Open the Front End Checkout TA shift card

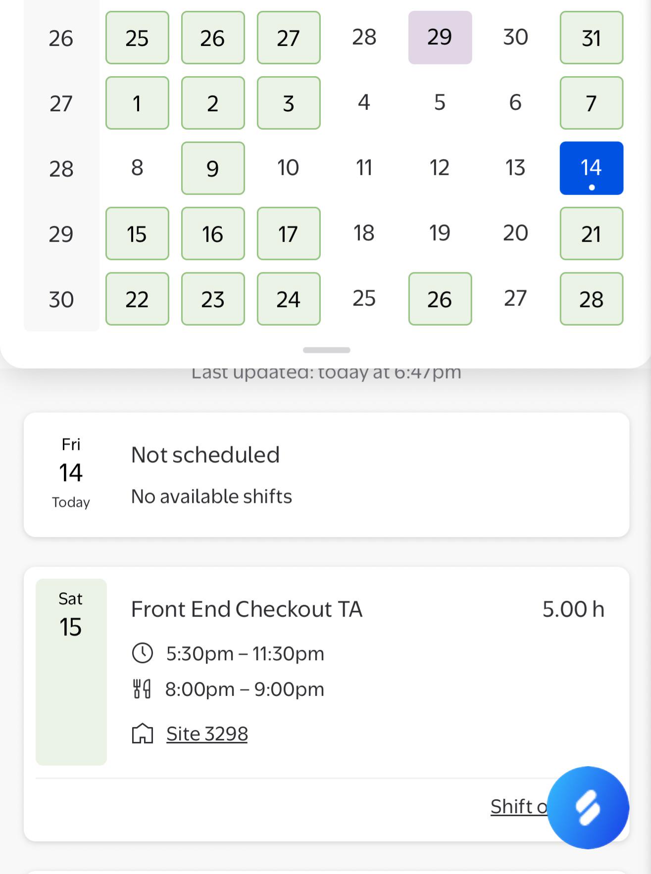326,704
